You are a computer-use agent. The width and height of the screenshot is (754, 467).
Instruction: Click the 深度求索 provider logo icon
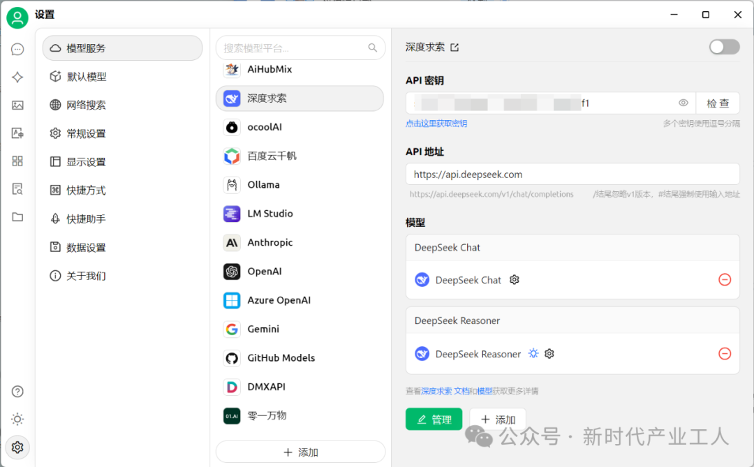pyautogui.click(x=232, y=98)
